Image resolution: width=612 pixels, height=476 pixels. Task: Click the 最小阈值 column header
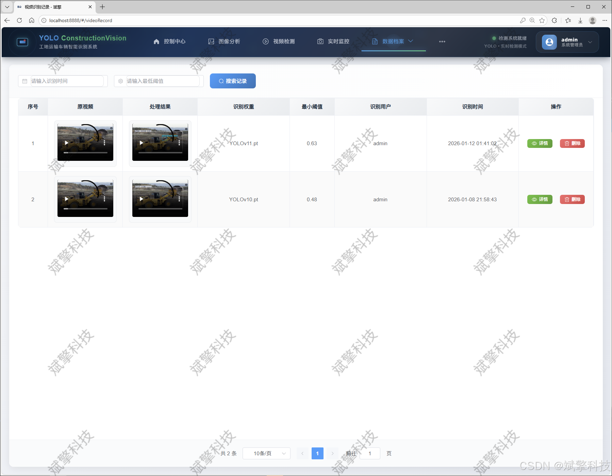click(x=312, y=107)
